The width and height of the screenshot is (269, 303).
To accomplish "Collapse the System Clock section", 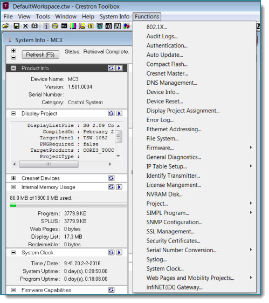I will click(x=13, y=252).
